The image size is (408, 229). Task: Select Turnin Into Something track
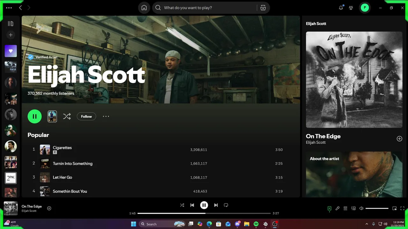click(73, 163)
